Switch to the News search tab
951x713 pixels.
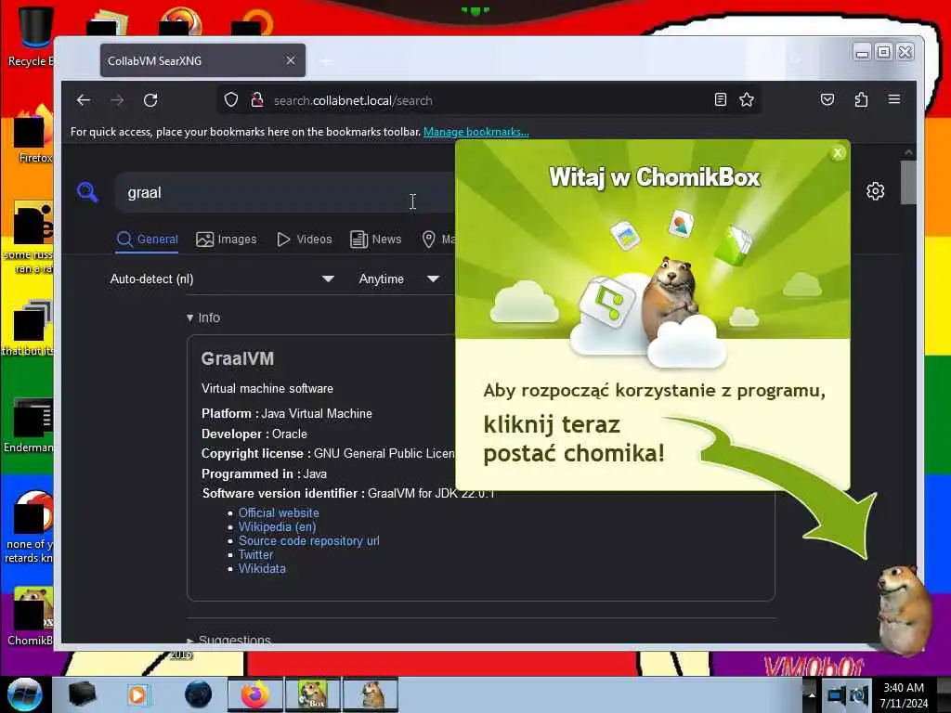point(376,239)
